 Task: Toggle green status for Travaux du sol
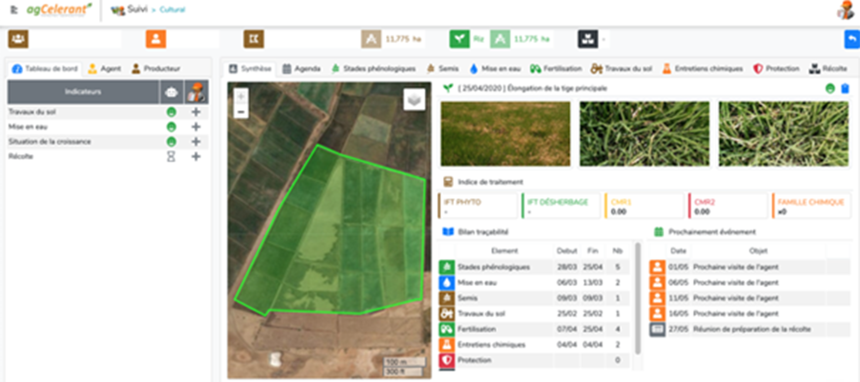tap(171, 112)
